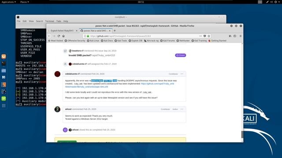Image resolution: width=282 pixels, height=158 pixels.
Task: Click the 'Feb 25, 2020' commented timestamp
Action: pos(90,109)
